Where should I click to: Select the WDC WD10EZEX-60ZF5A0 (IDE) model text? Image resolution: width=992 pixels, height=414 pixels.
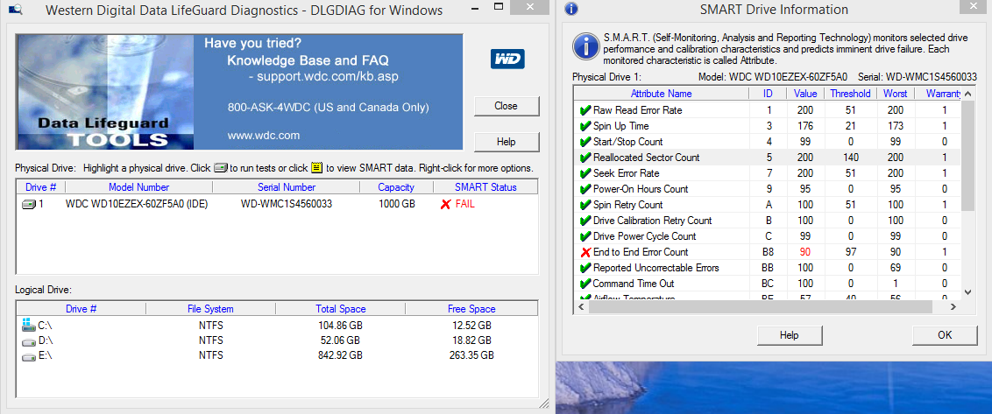[x=137, y=204]
